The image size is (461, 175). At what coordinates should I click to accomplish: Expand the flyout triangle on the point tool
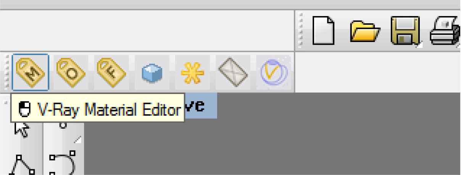point(77,140)
